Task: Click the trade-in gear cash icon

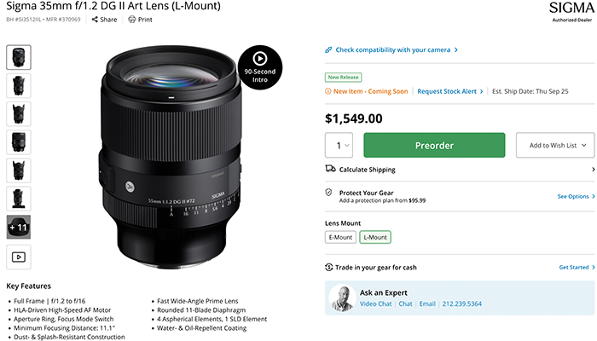Action: 330,267
